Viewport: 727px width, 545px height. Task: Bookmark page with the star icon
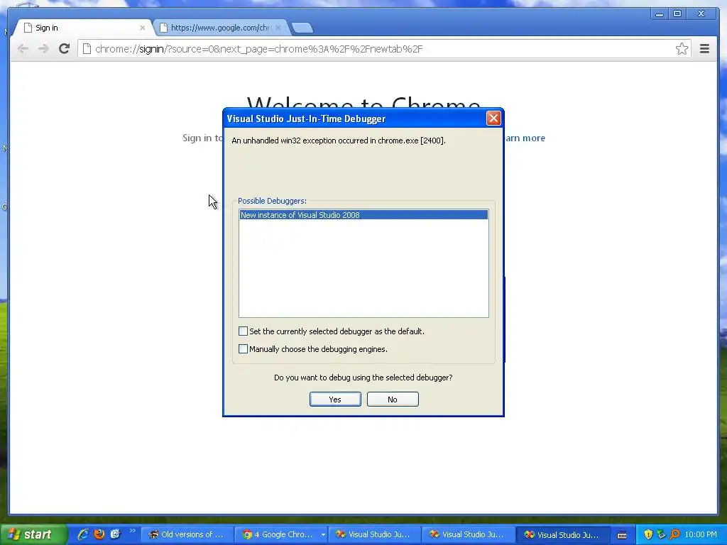click(682, 49)
